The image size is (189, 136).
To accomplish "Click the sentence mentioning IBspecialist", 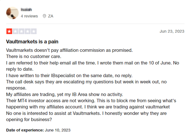I will click(69, 75).
